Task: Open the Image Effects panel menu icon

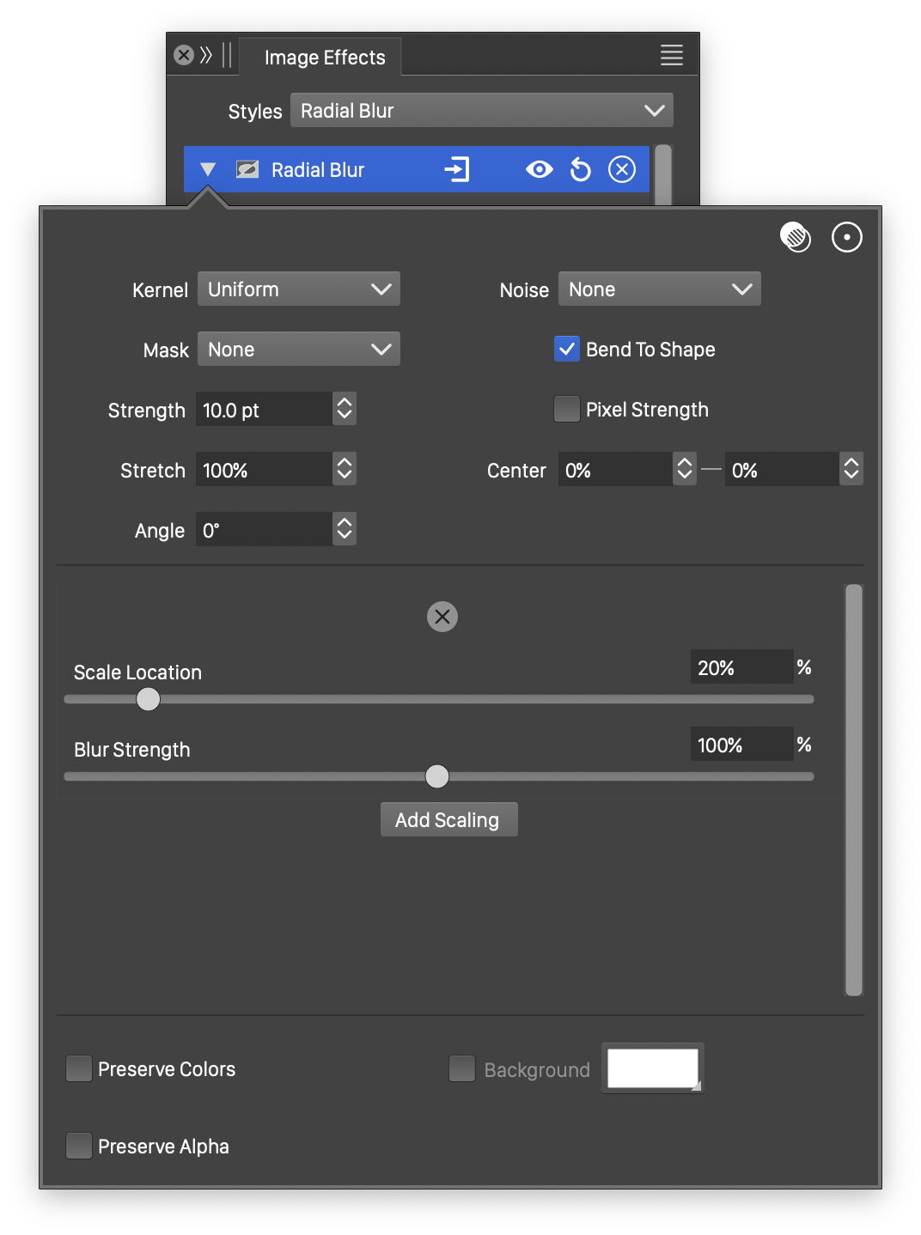Action: [x=671, y=56]
